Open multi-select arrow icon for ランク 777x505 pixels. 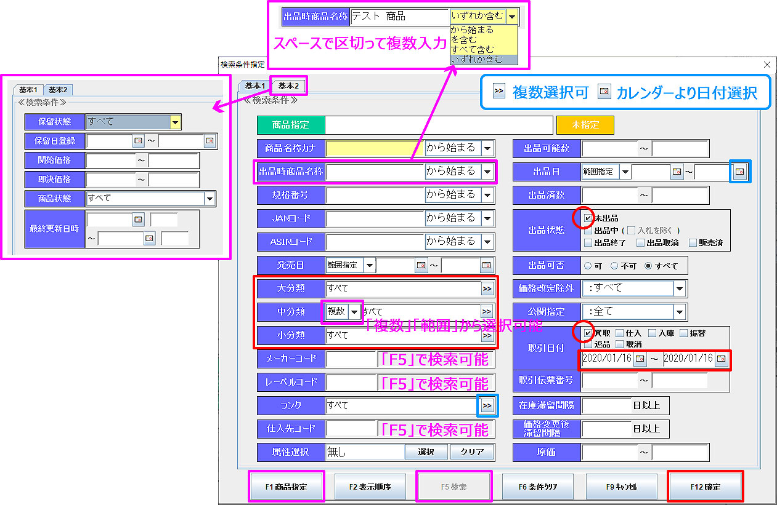[487, 406]
